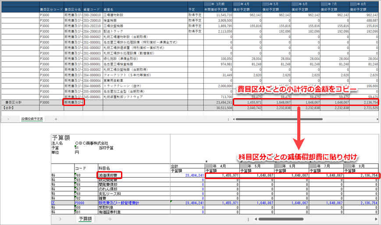
Task: Select account name cell 有価証券利息
Action: pyautogui.click(x=134, y=212)
